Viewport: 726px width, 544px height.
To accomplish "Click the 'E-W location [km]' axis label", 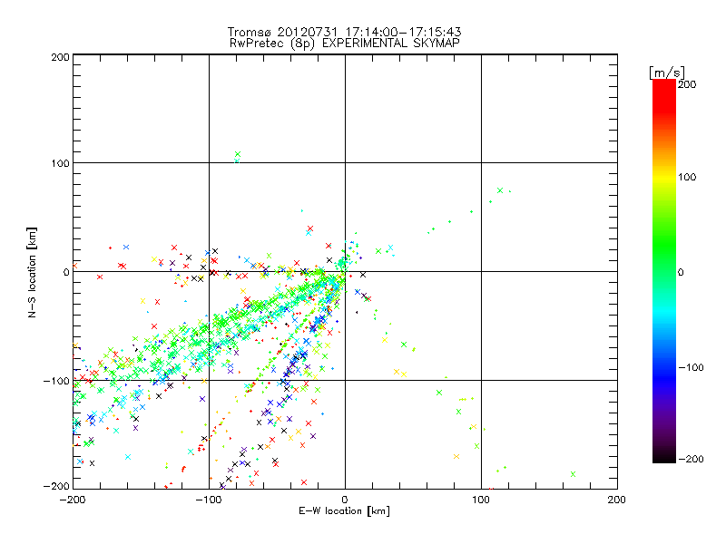I will [x=344, y=511].
